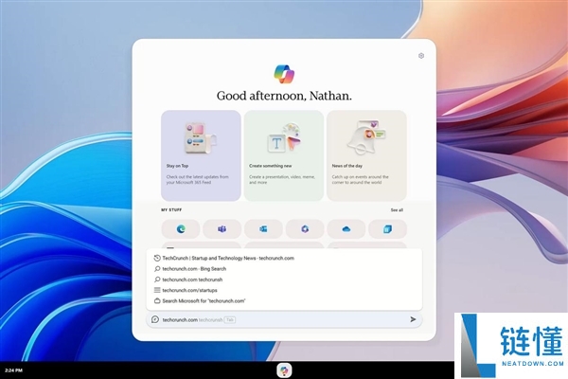Click search icon beside Bing Search suggestion

(157, 269)
